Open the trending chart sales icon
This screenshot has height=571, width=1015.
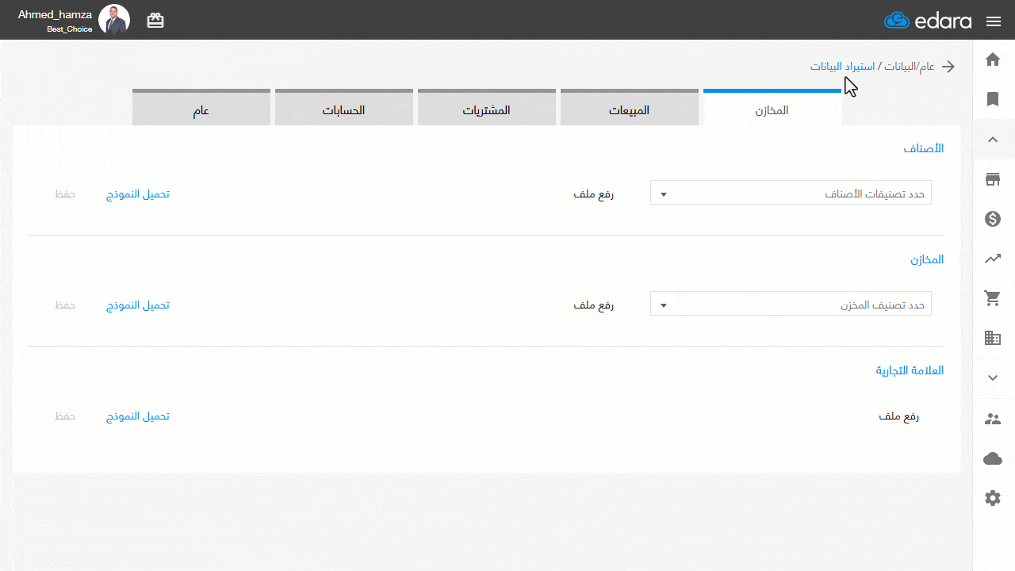point(993,259)
